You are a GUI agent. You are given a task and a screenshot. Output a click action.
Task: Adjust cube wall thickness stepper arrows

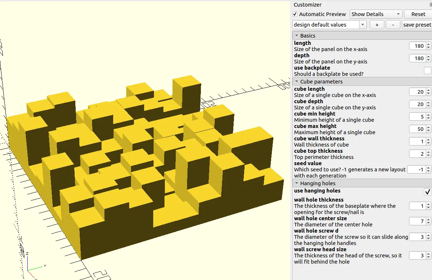pyautogui.click(x=428, y=141)
